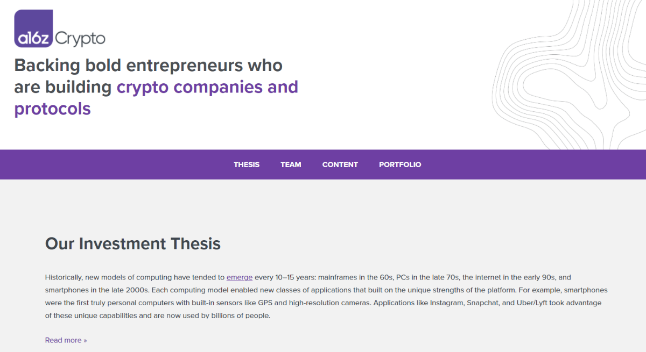The height and width of the screenshot is (352, 646).
Task: Select CONTENT in the purple nav bar
Action: point(340,164)
